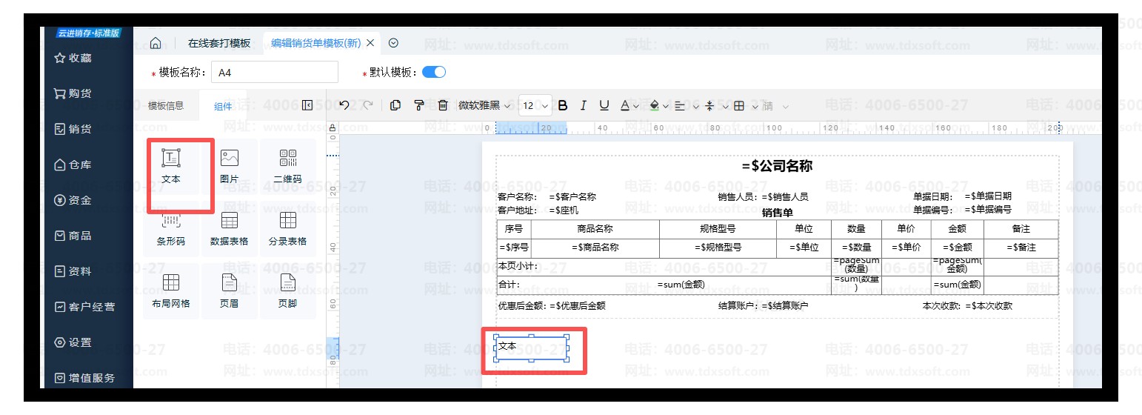The image size is (1142, 415).
Task: Open the font size 12 dropdown
Action: coord(535,106)
